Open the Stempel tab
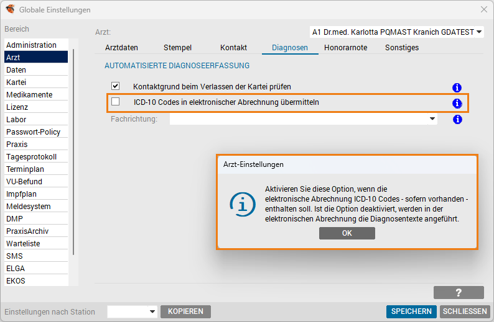The image size is (494, 322). (177, 48)
